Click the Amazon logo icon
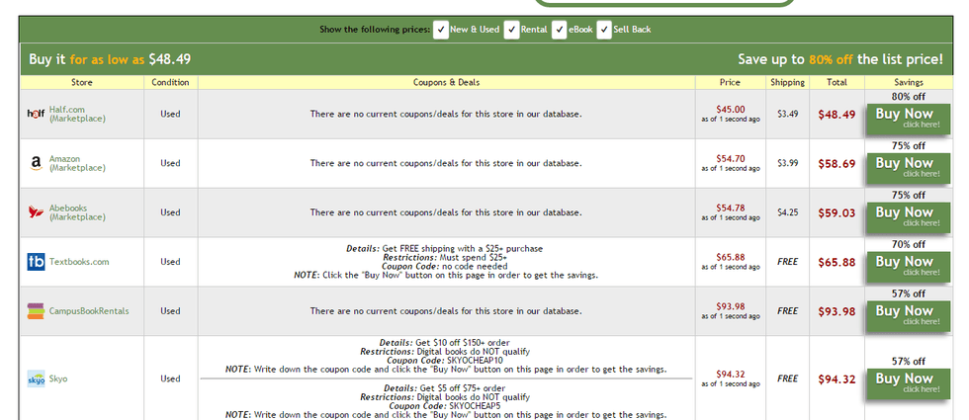 pyautogui.click(x=36, y=163)
